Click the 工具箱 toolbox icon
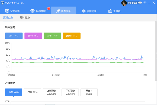The width and height of the screenshot is (157, 105). [110, 11]
